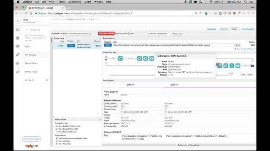
Task: Switch to the PERFORMANCE tab
Action: coord(248,29)
